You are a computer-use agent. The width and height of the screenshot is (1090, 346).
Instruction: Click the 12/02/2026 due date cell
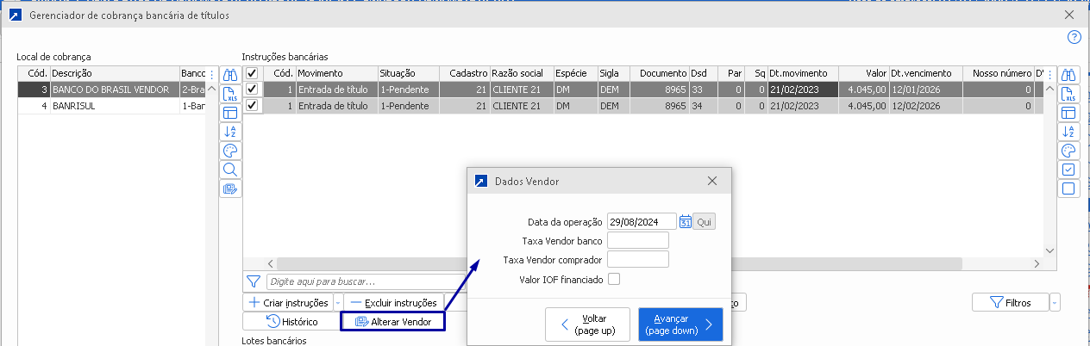point(924,105)
